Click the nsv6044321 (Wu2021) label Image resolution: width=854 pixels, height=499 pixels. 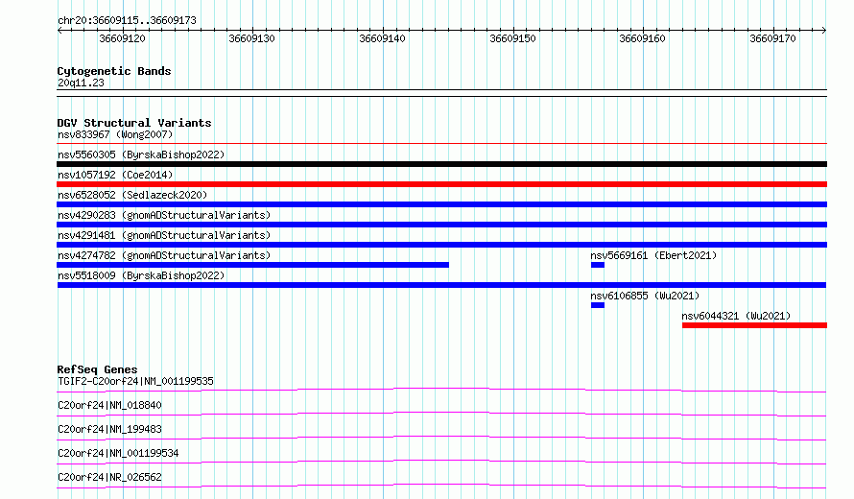click(736, 316)
